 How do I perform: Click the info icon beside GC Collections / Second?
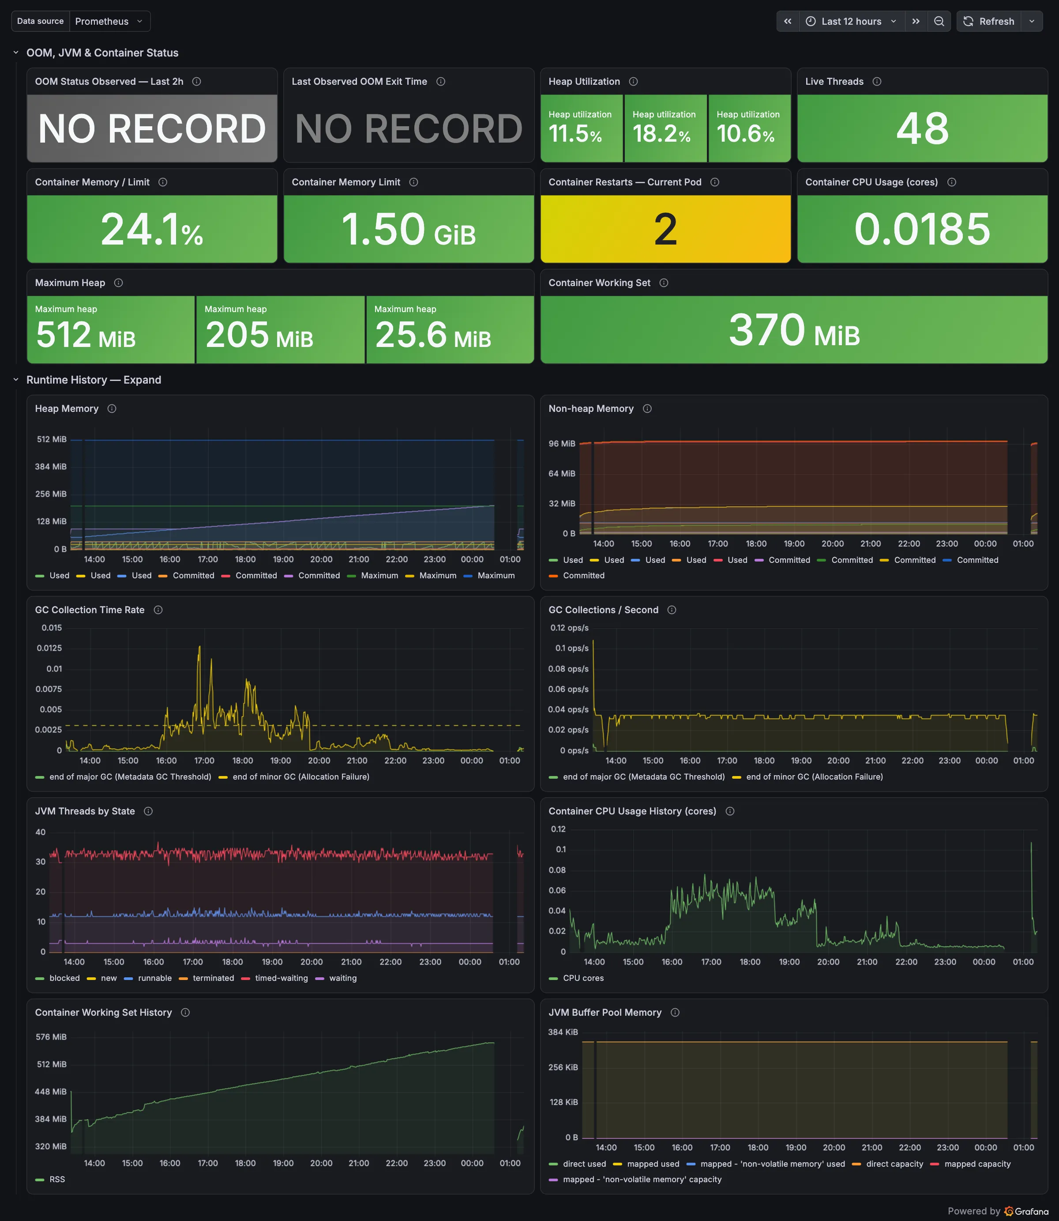pos(672,610)
